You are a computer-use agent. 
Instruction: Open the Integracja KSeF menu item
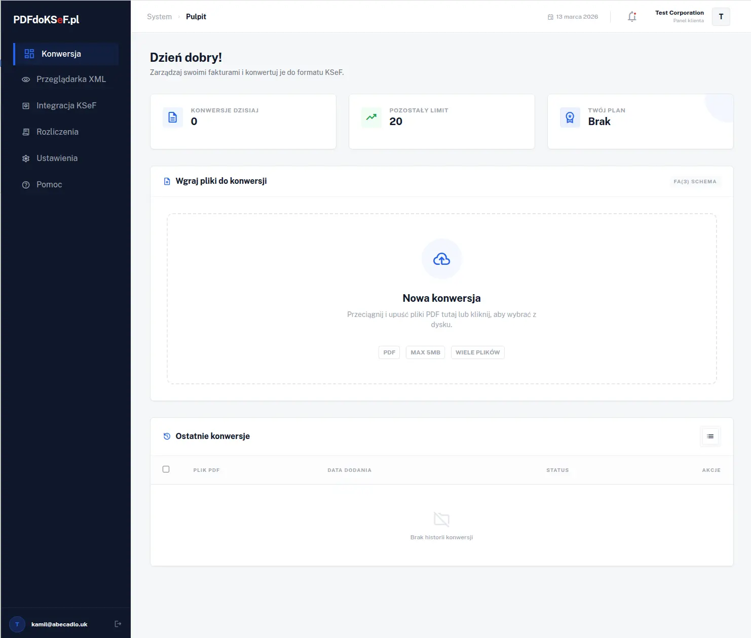66,106
